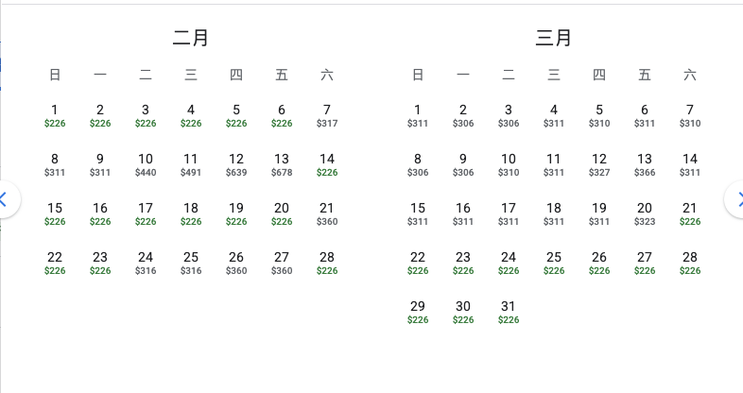
Task: Pick March 12 priced at $327
Action: tap(599, 164)
